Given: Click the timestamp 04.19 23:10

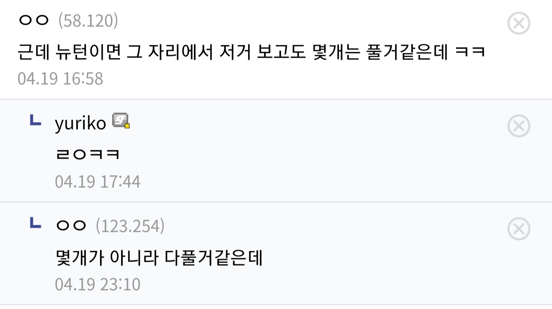Looking at the screenshot, I should [x=97, y=284].
